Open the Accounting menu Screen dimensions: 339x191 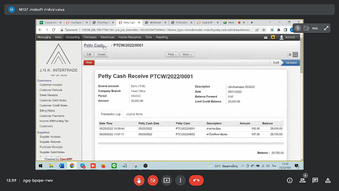[73, 37]
